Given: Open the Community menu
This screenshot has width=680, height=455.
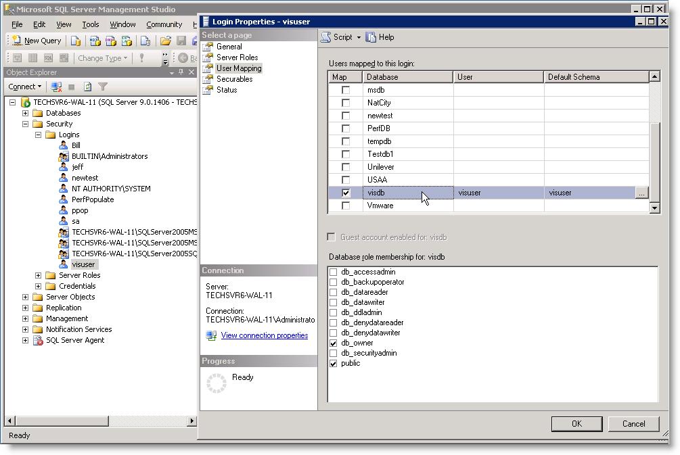Looking at the screenshot, I should 164,25.
